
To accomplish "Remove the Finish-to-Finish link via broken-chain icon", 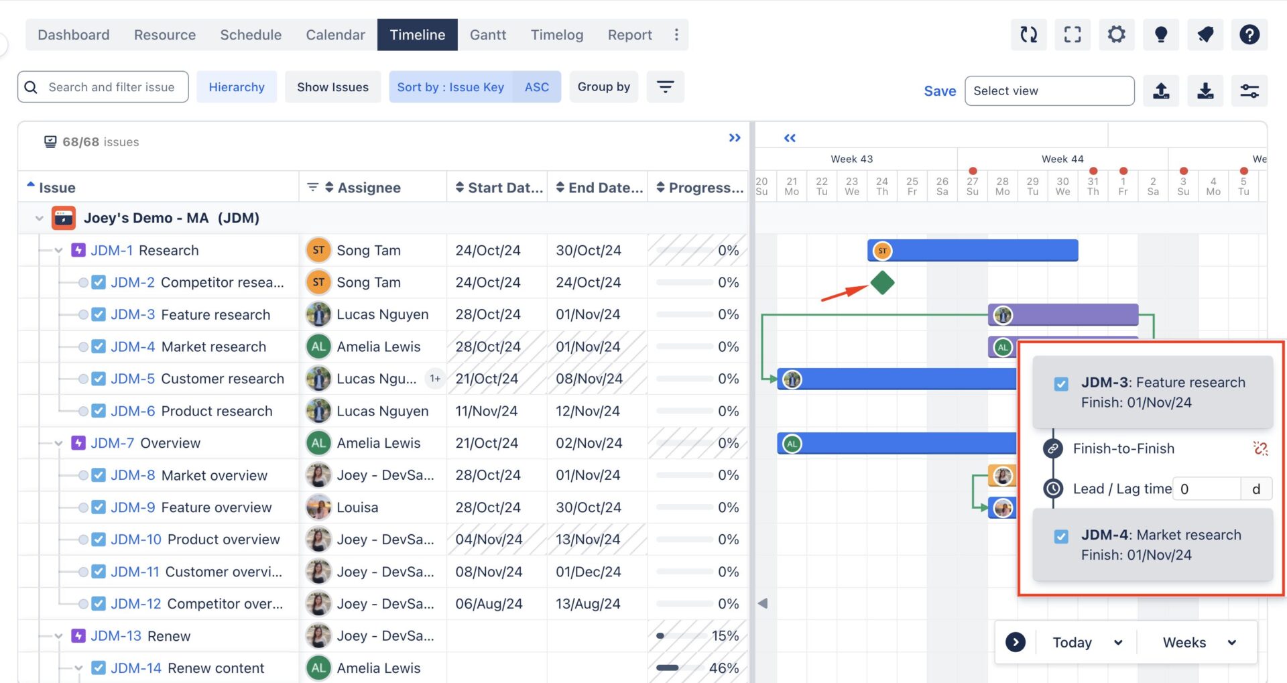I will 1260,448.
